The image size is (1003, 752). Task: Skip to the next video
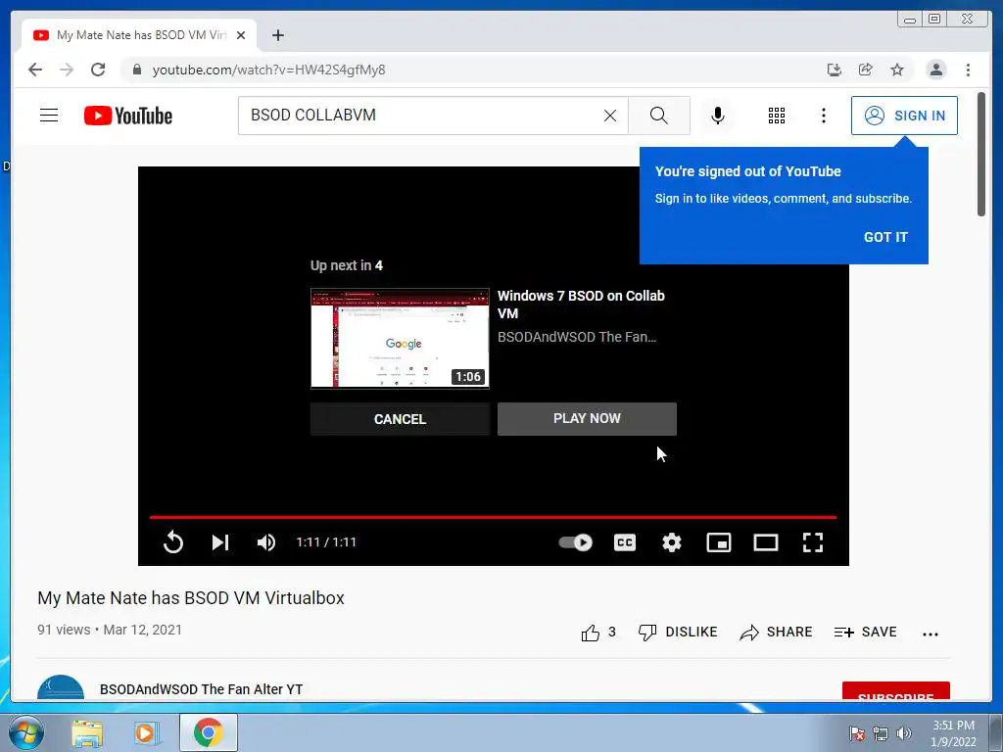point(220,542)
